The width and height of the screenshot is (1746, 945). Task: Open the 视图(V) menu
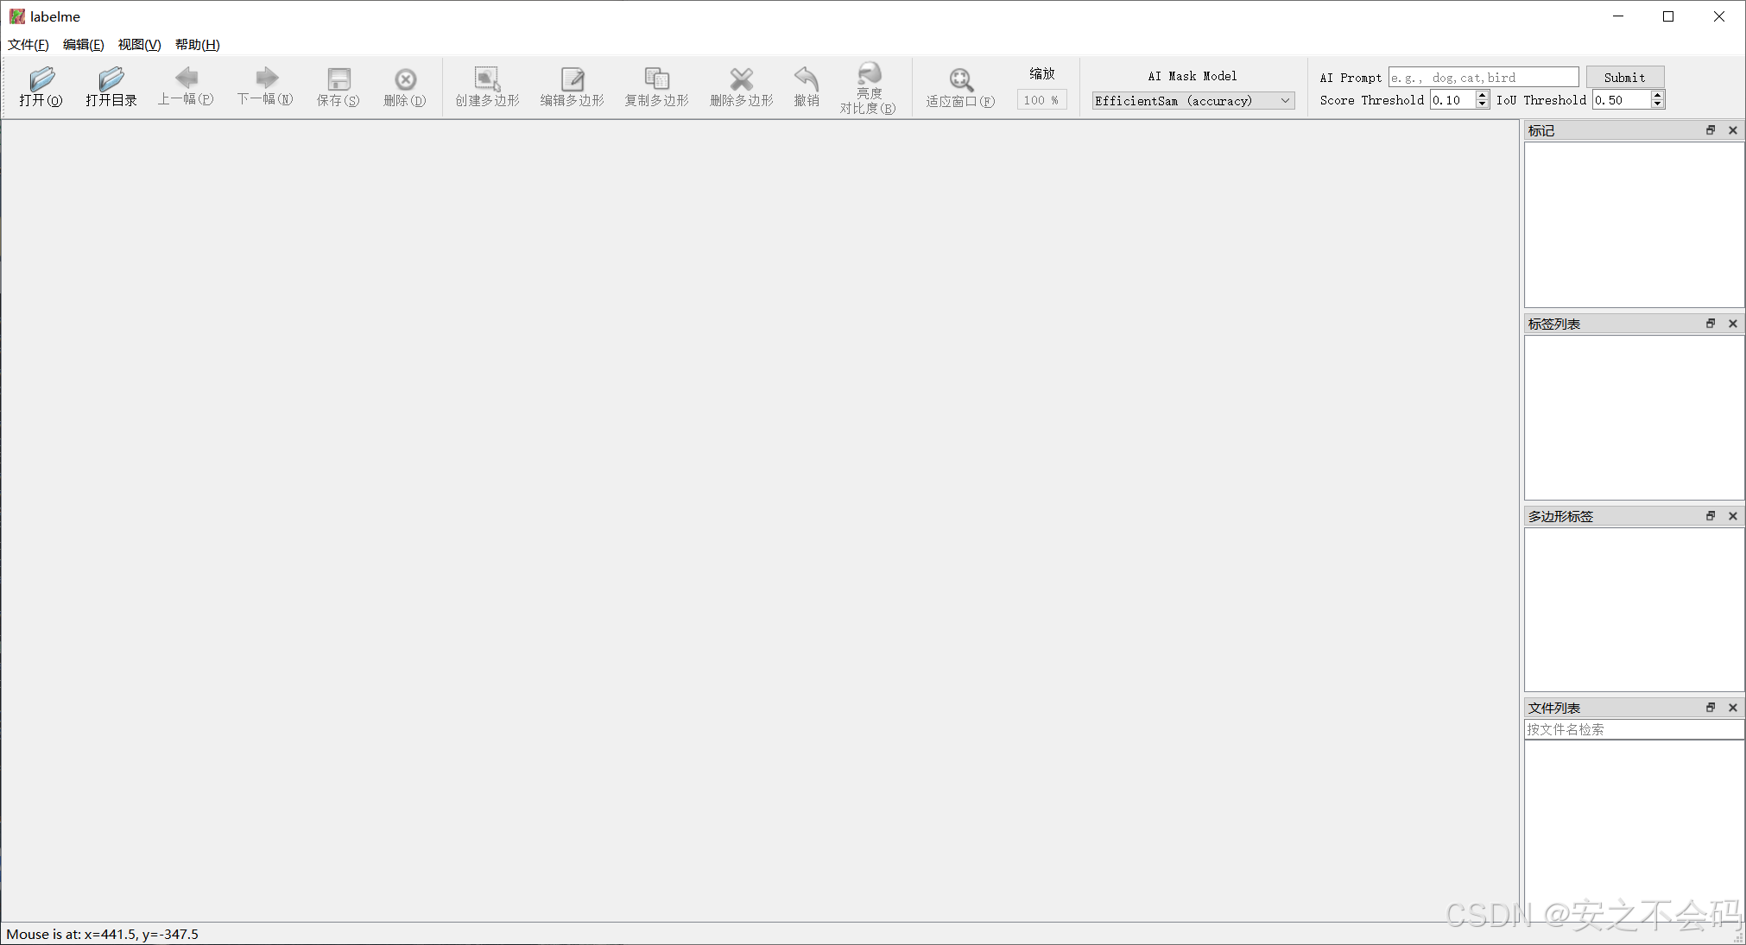coord(139,45)
